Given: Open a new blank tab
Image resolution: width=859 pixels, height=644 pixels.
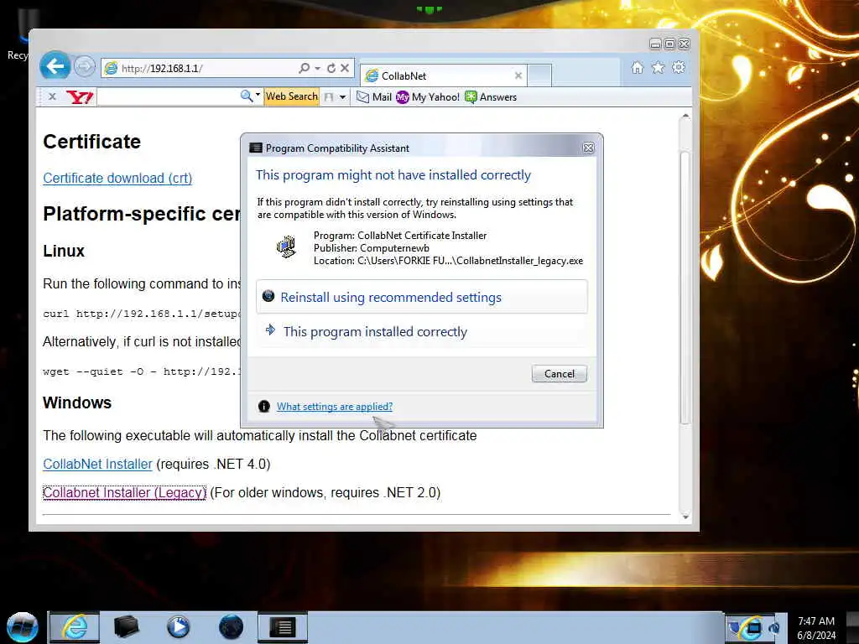Looking at the screenshot, I should [539, 75].
